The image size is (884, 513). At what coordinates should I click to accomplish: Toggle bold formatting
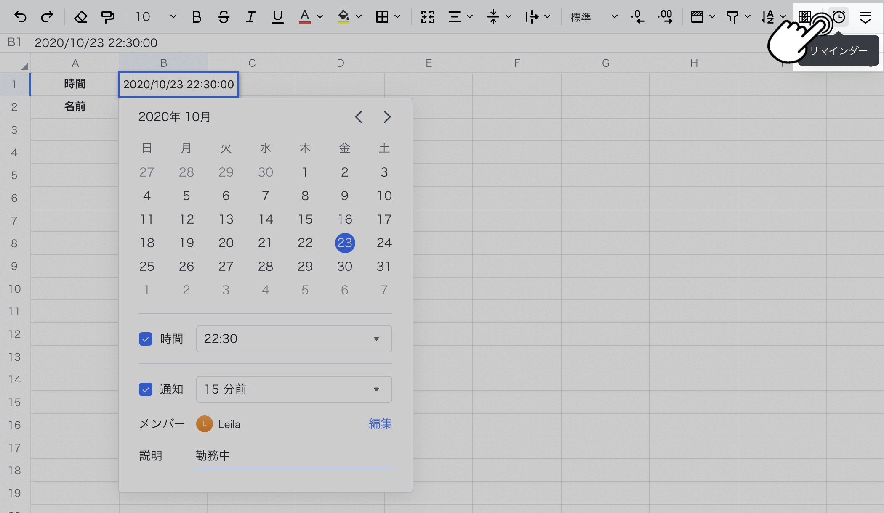[x=196, y=17]
